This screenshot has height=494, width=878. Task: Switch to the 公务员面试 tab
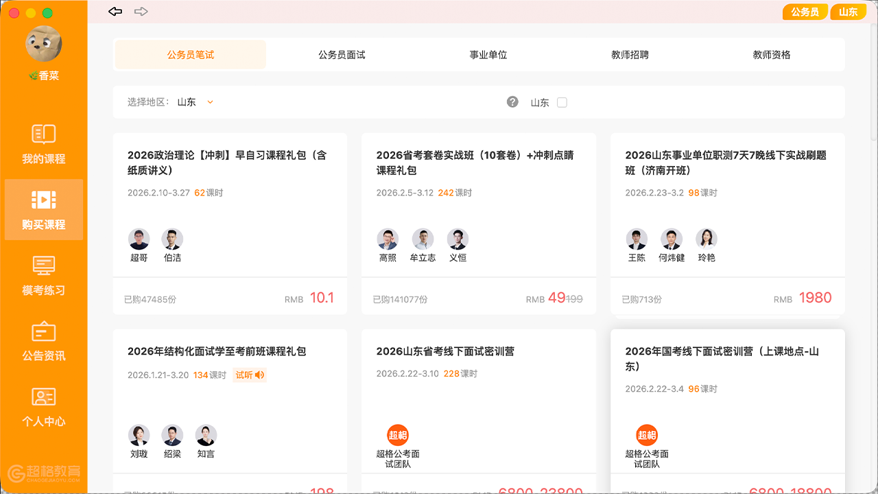tap(342, 55)
